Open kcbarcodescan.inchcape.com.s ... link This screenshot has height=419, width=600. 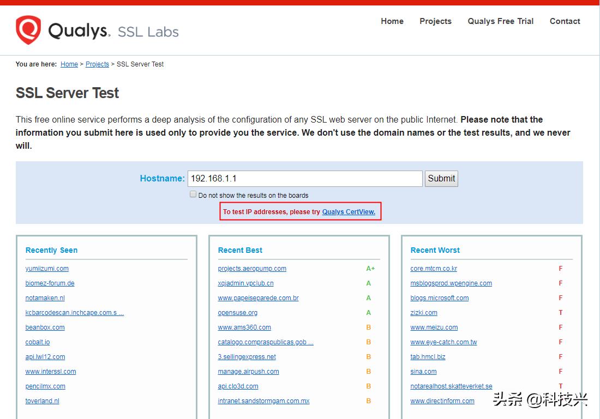pyautogui.click(x=75, y=313)
